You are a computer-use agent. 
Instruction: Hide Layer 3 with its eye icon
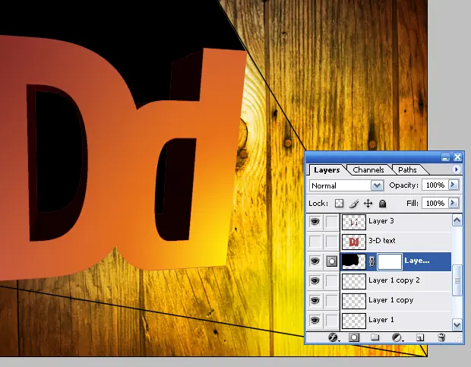click(x=315, y=222)
